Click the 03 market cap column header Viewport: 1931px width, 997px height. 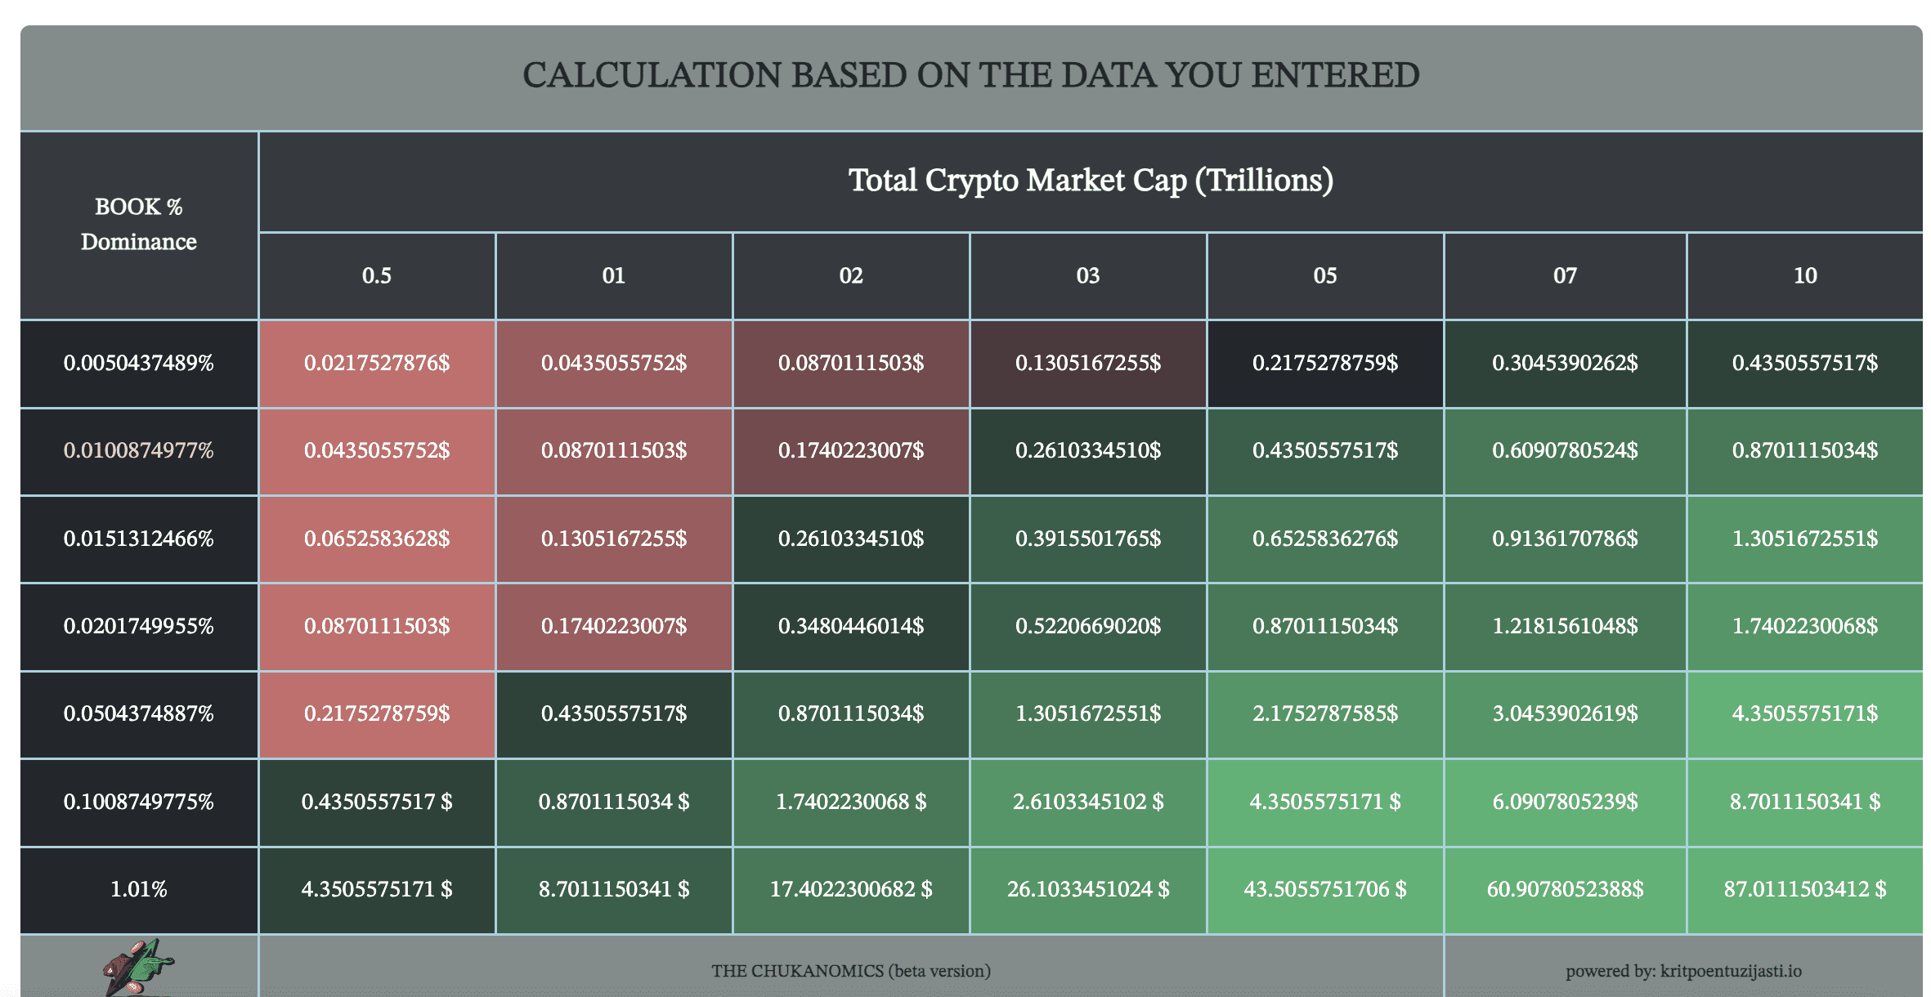coord(1087,275)
